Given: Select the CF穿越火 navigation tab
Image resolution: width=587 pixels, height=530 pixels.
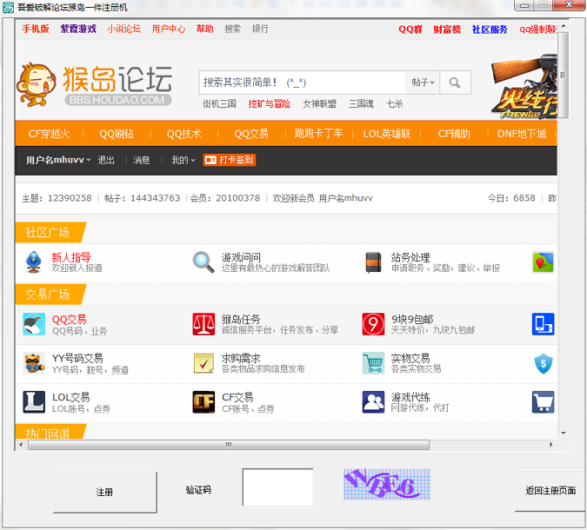Looking at the screenshot, I should point(49,134).
